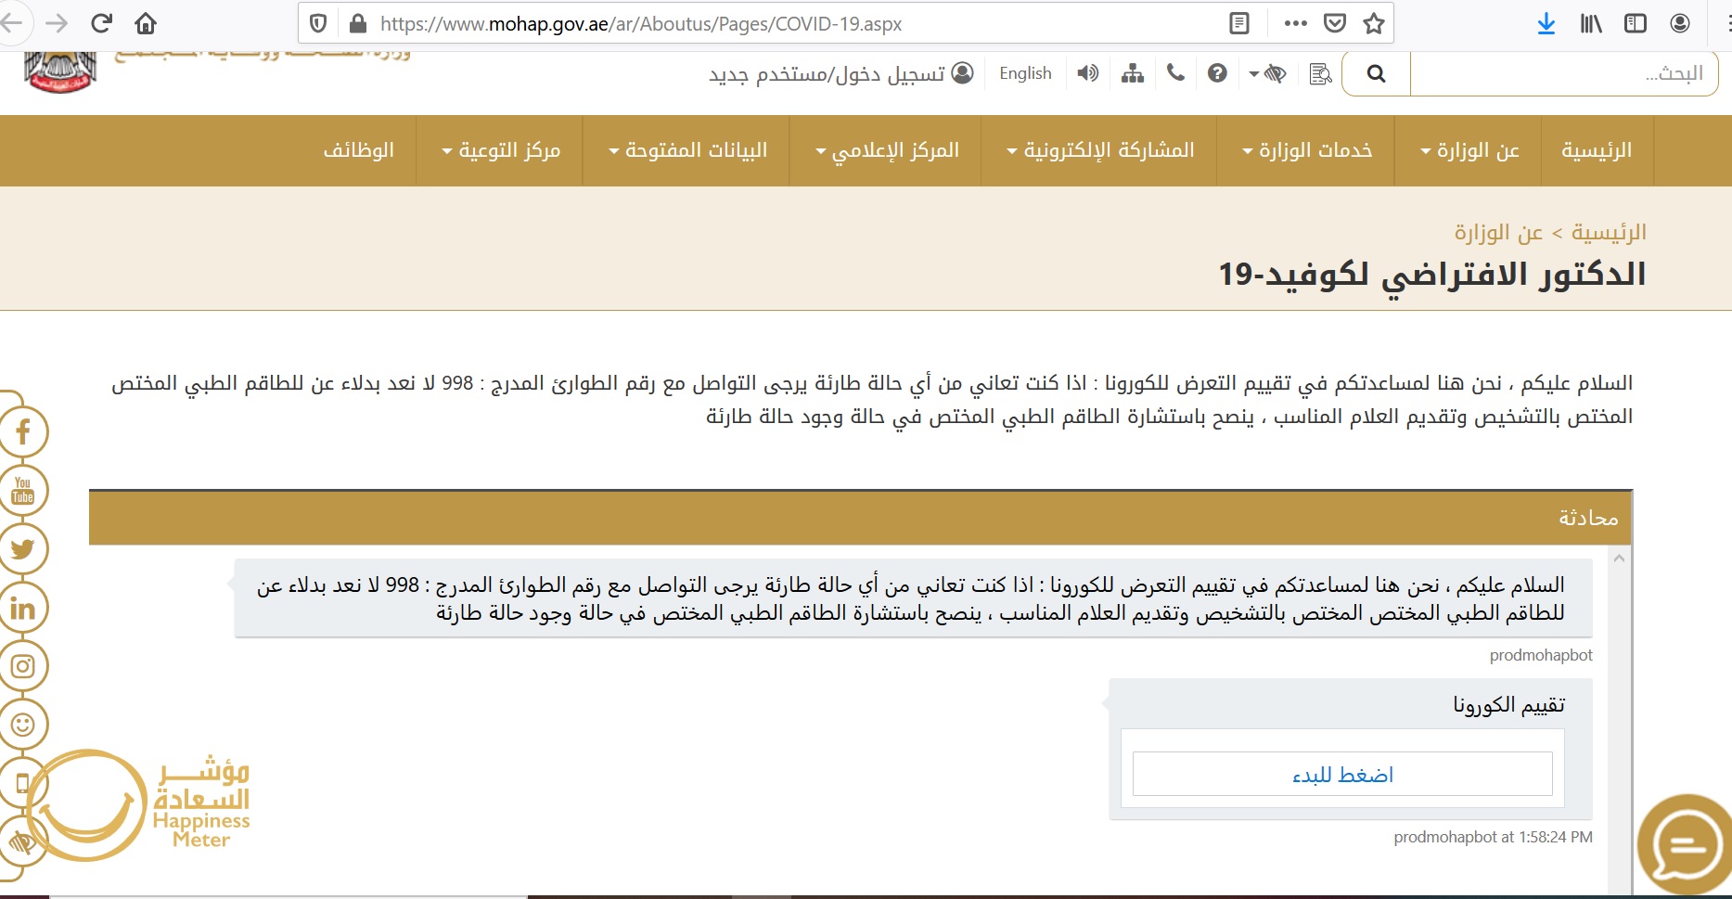The height and width of the screenshot is (899, 1732).
Task: Switch the site language to English
Action: (x=1025, y=73)
